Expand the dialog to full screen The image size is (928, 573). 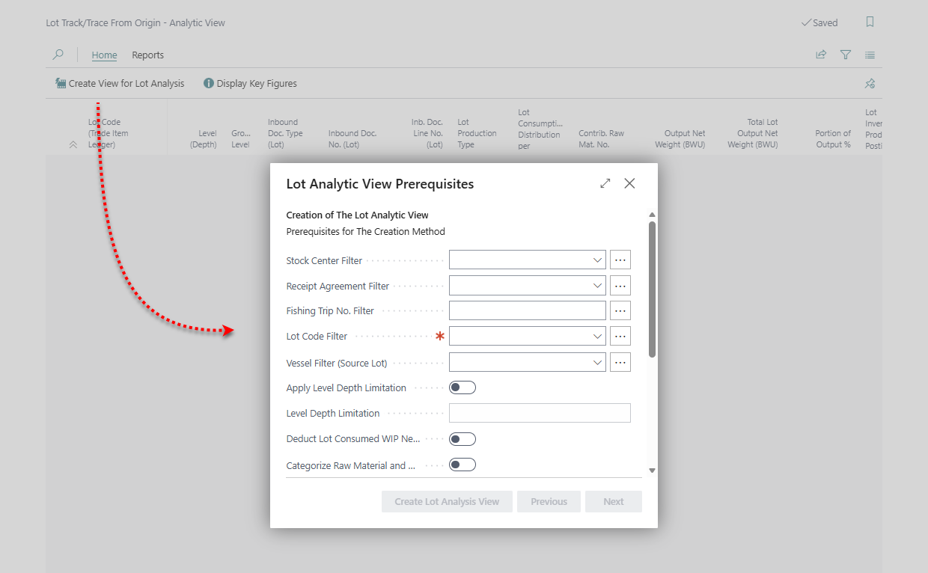point(605,183)
